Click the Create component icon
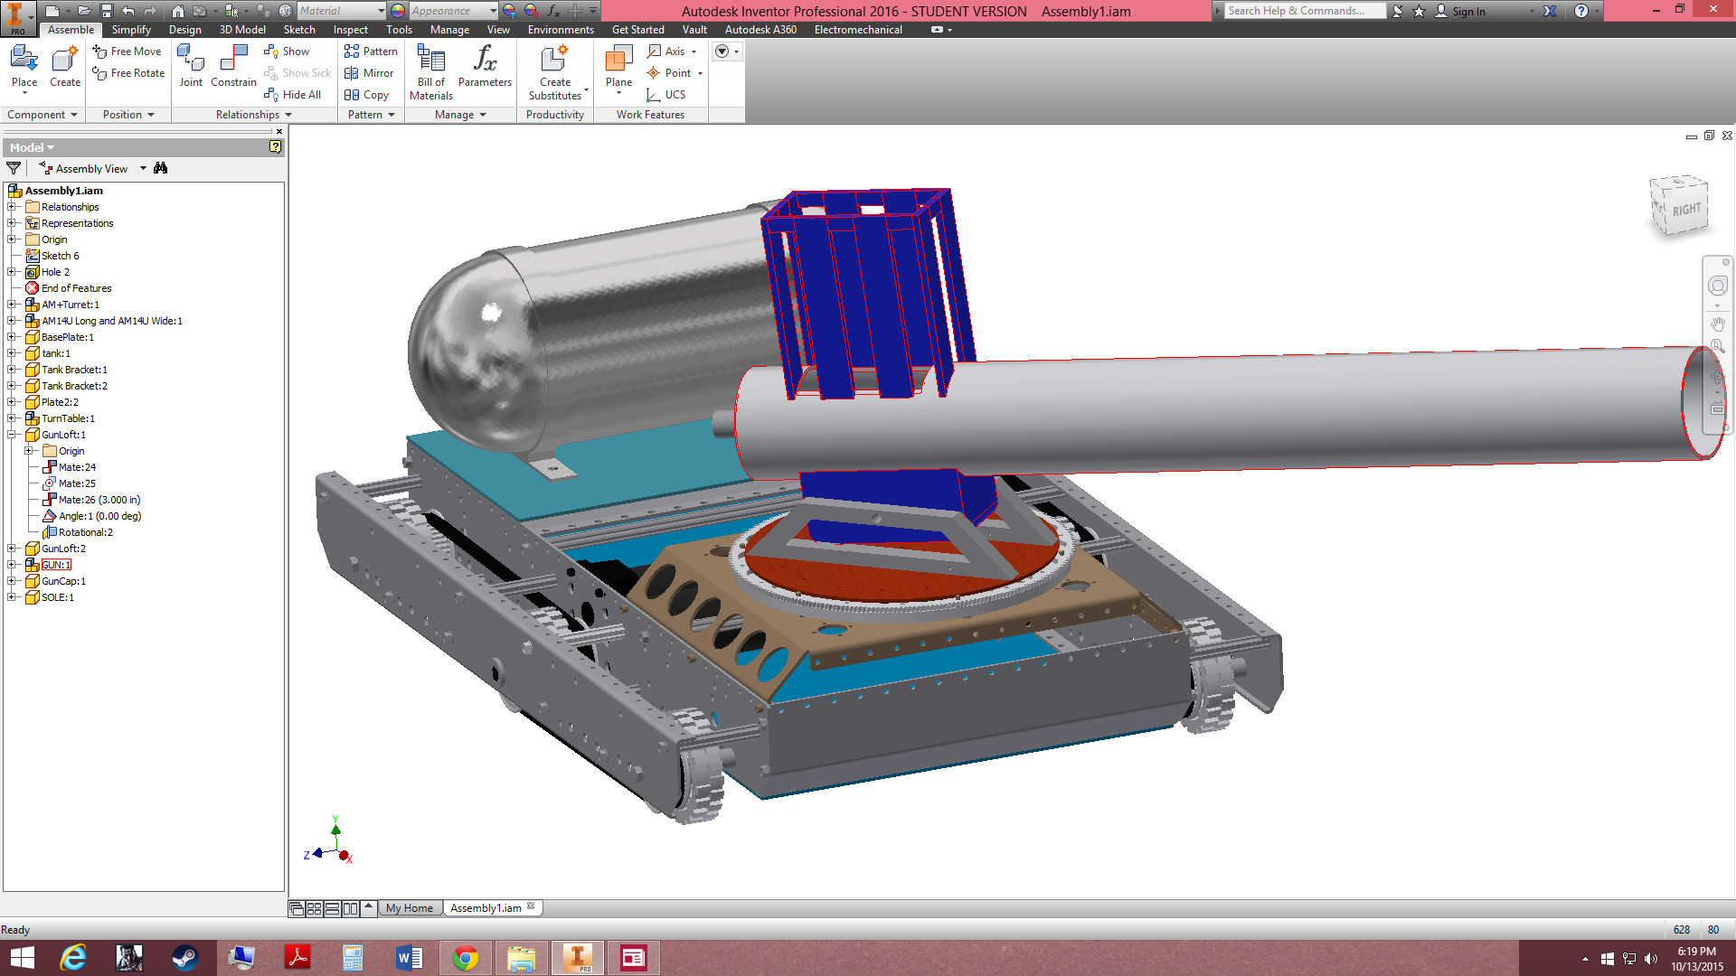 pyautogui.click(x=65, y=60)
